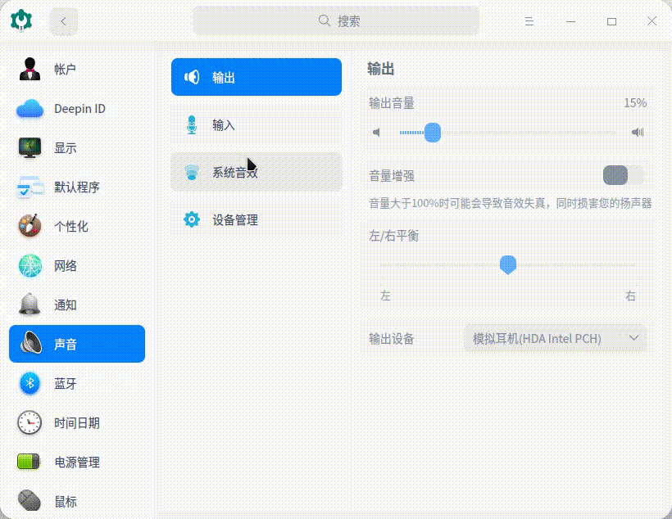The image size is (672, 519).
Task: Select the 网络 network globe icon
Action: pyautogui.click(x=30, y=266)
